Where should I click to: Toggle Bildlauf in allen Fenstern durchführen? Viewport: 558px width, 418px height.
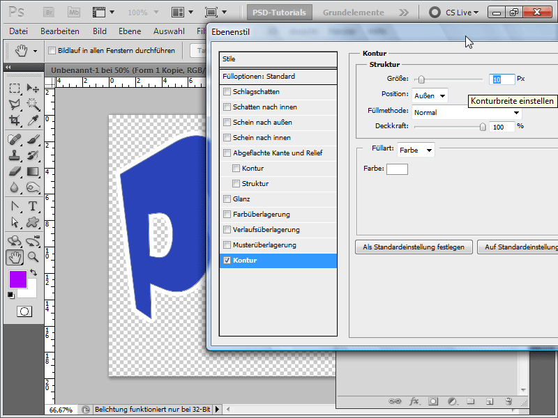52,50
